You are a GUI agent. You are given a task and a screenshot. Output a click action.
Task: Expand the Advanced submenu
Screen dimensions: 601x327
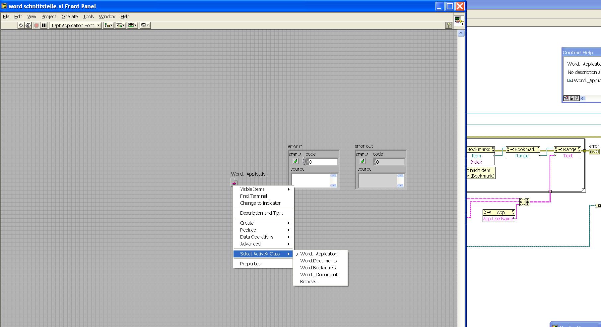(x=263, y=244)
